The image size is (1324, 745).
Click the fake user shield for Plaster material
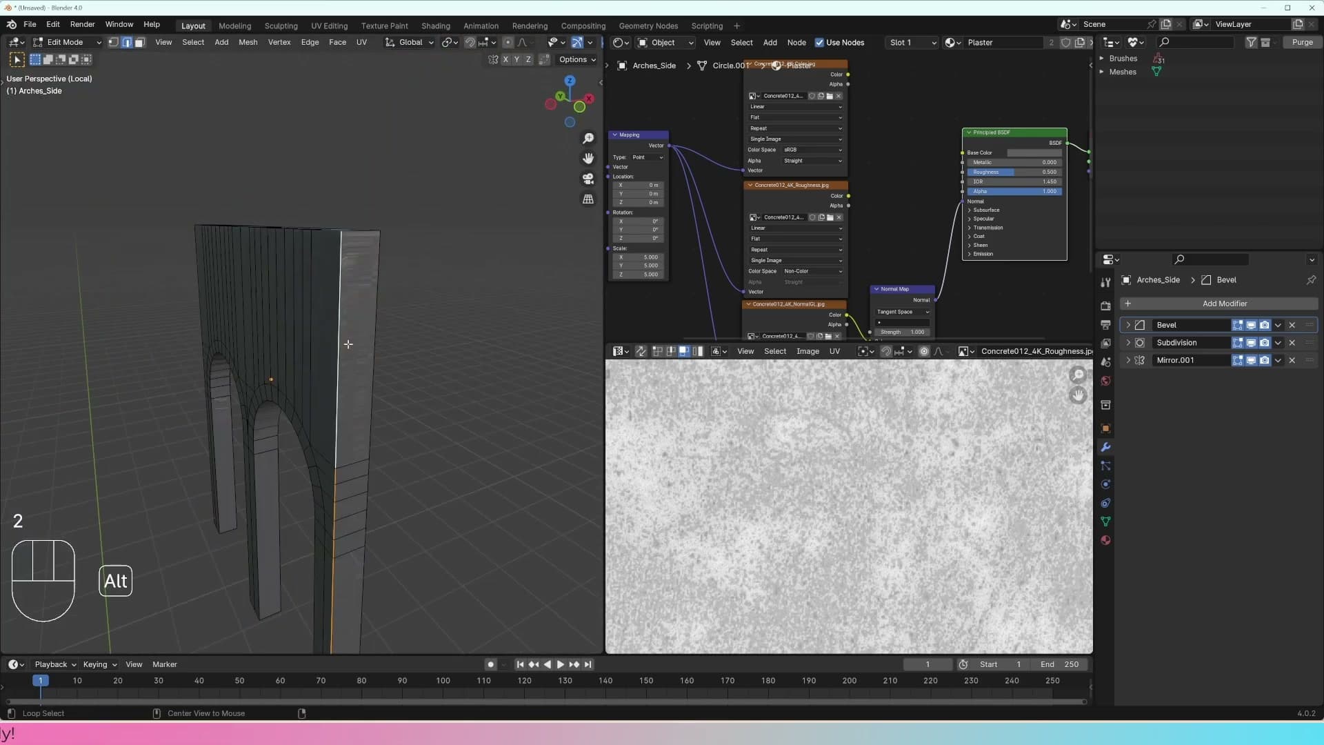pyautogui.click(x=1065, y=43)
